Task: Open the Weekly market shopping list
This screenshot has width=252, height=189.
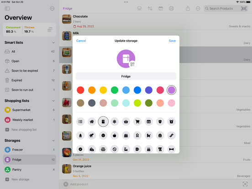Action: pyautogui.click(x=30, y=120)
